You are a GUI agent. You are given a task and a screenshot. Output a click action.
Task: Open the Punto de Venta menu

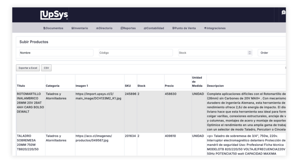point(184,28)
